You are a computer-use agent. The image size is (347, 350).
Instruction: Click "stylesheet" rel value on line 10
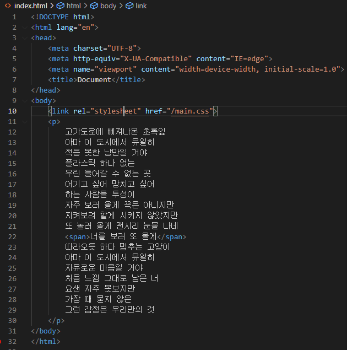[x=116, y=111]
